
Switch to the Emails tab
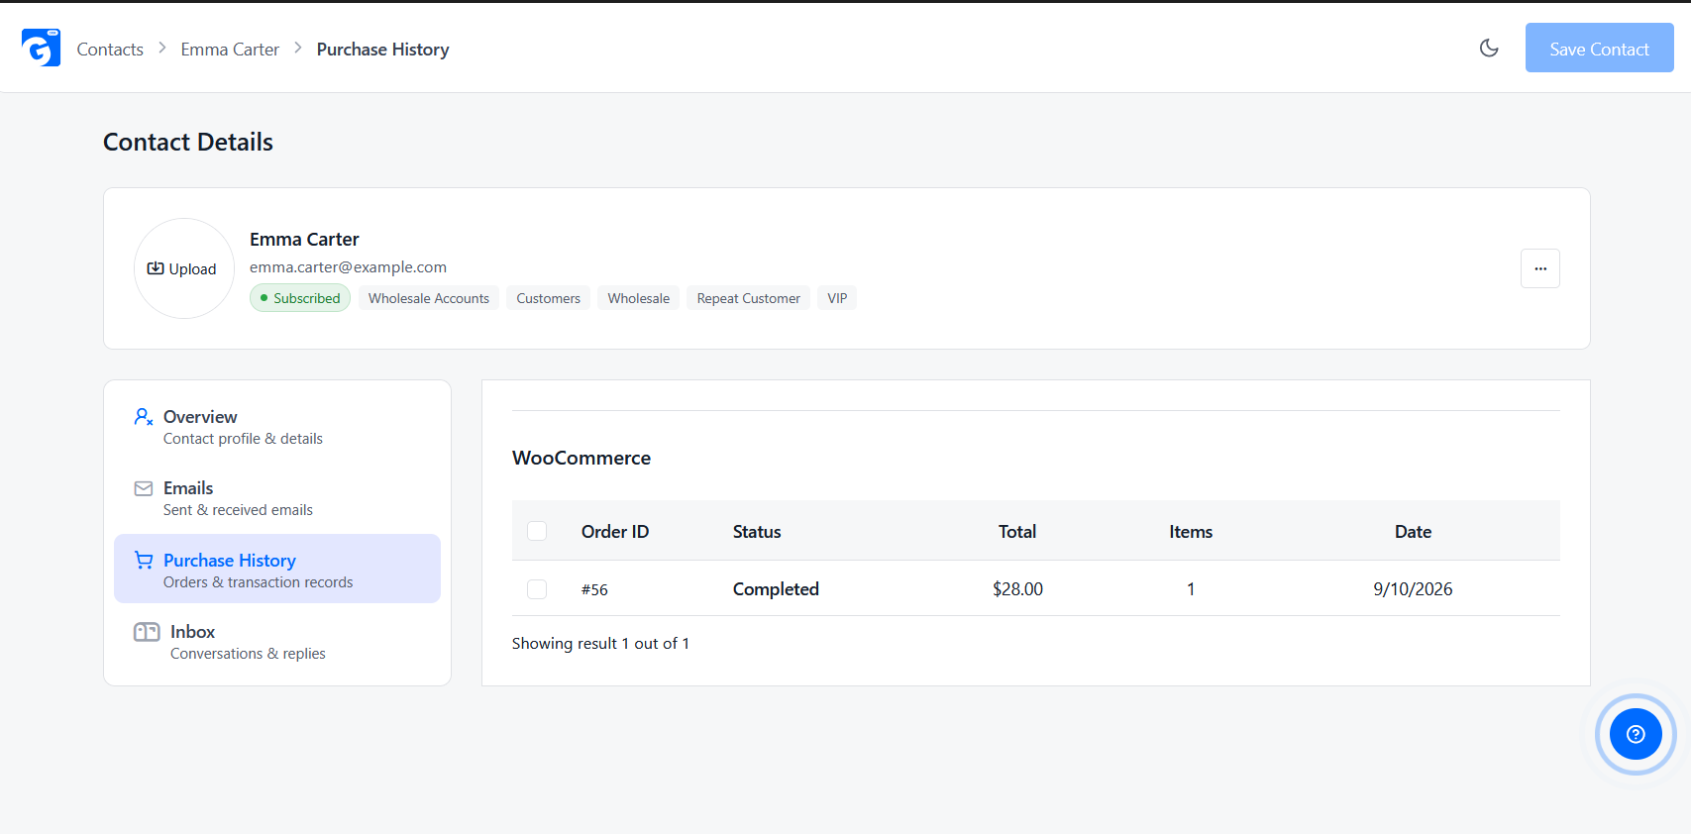[x=277, y=498]
